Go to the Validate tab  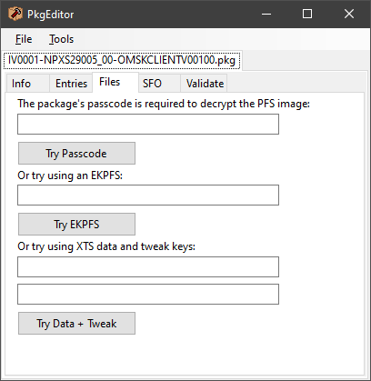click(x=204, y=84)
